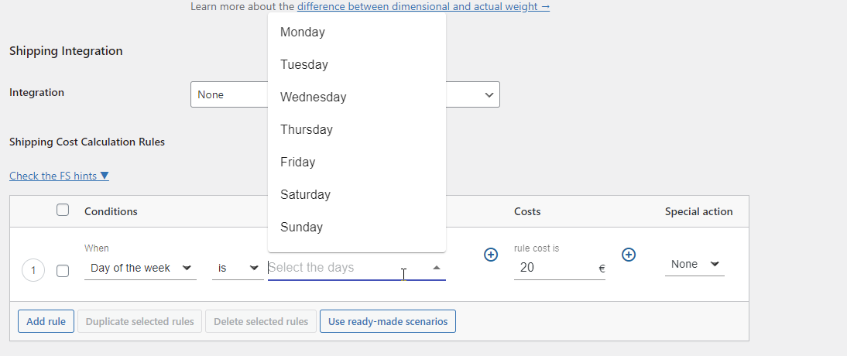
Task: Check the checkbox for rule 1
Action: click(x=63, y=271)
